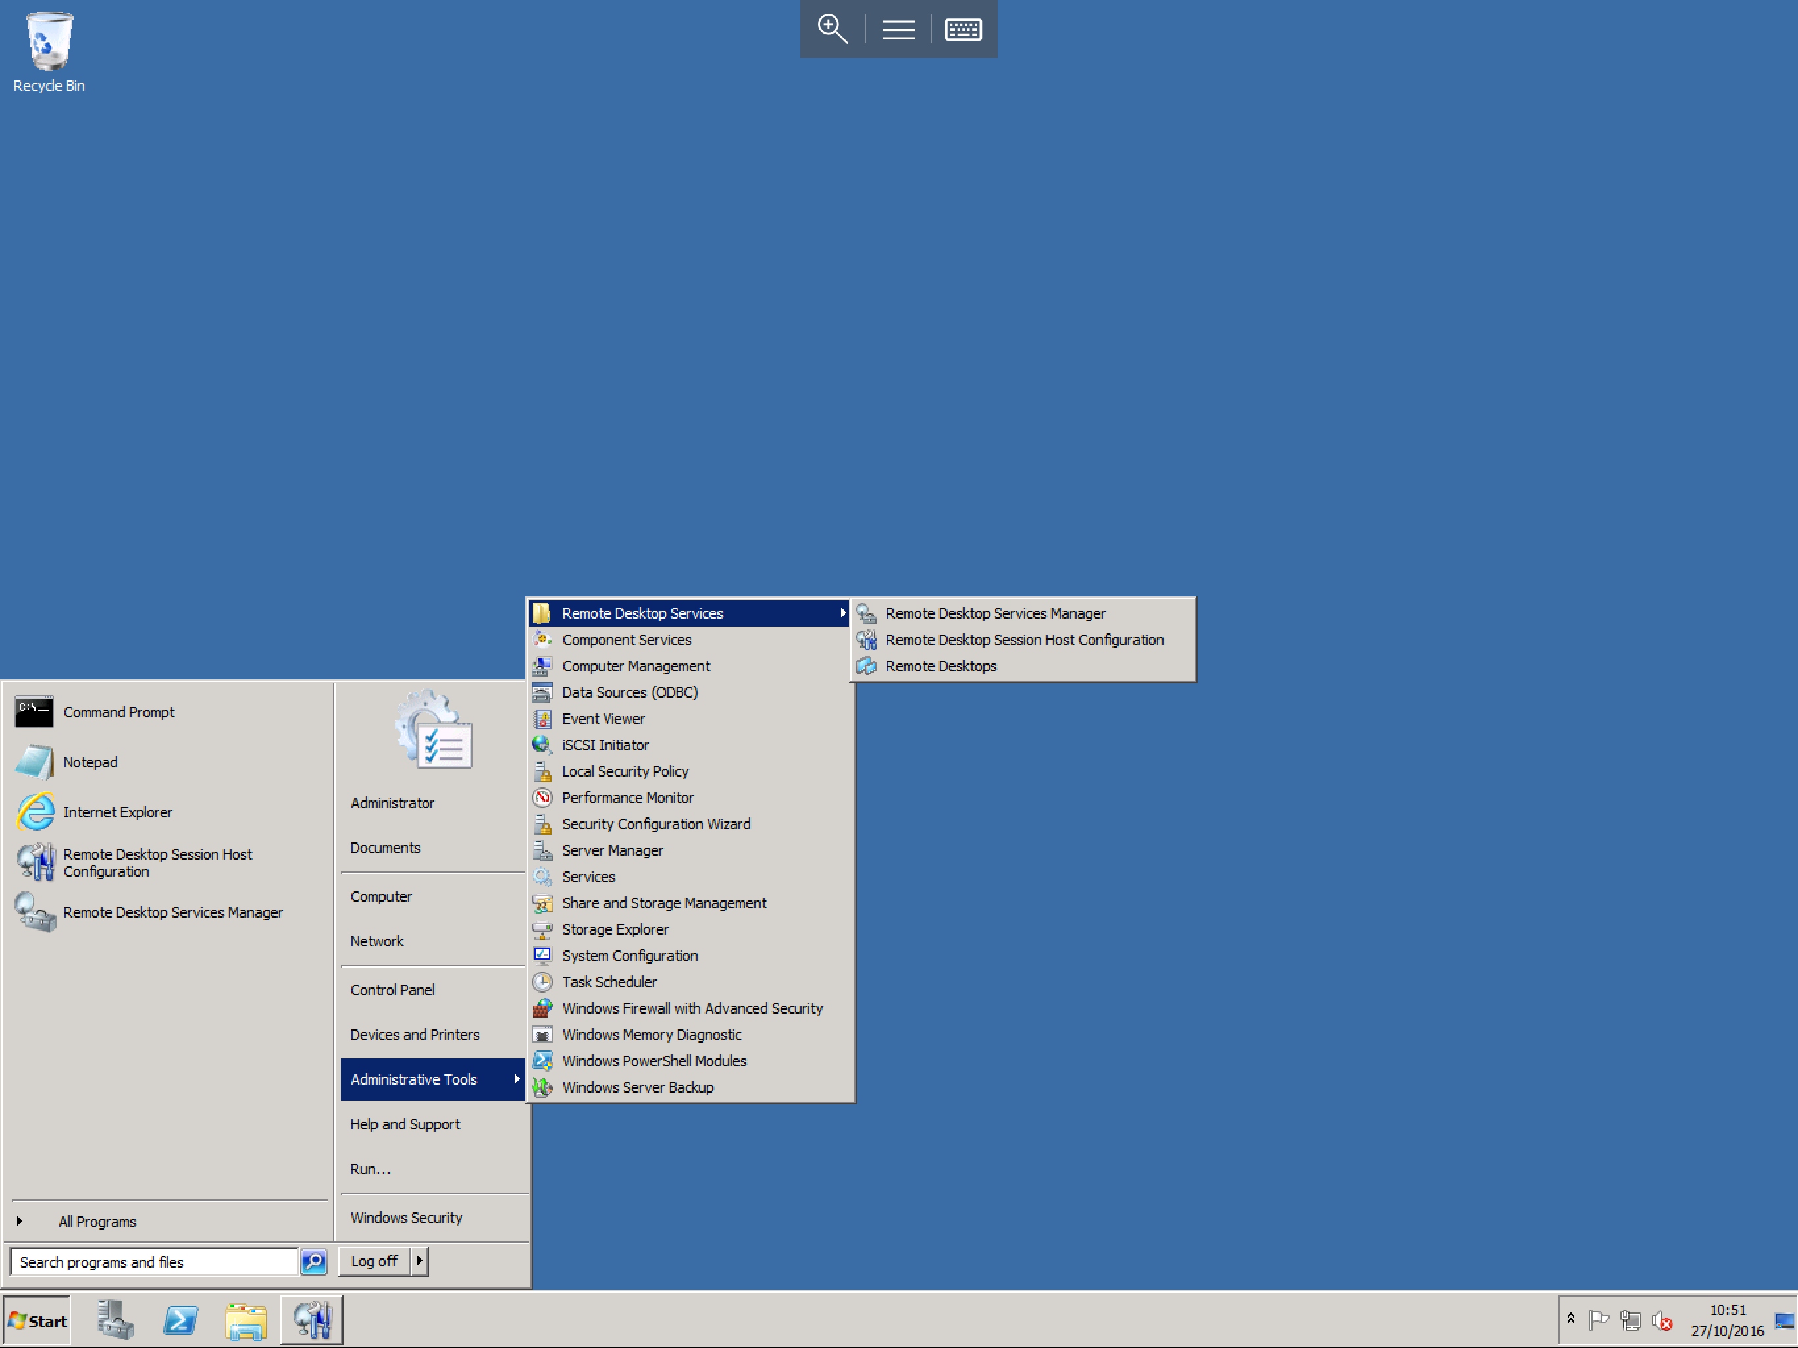
Task: Click the magnifier zoom icon in the top toolbar
Action: 833,29
